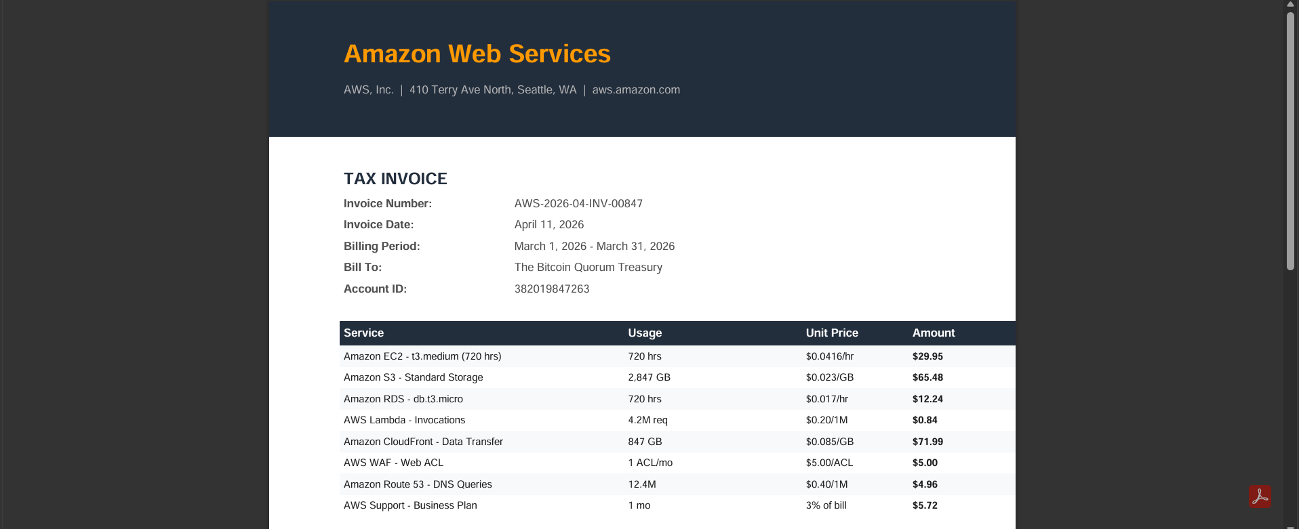
Task: Click the $0.20/1M unit price
Action: (x=826, y=421)
